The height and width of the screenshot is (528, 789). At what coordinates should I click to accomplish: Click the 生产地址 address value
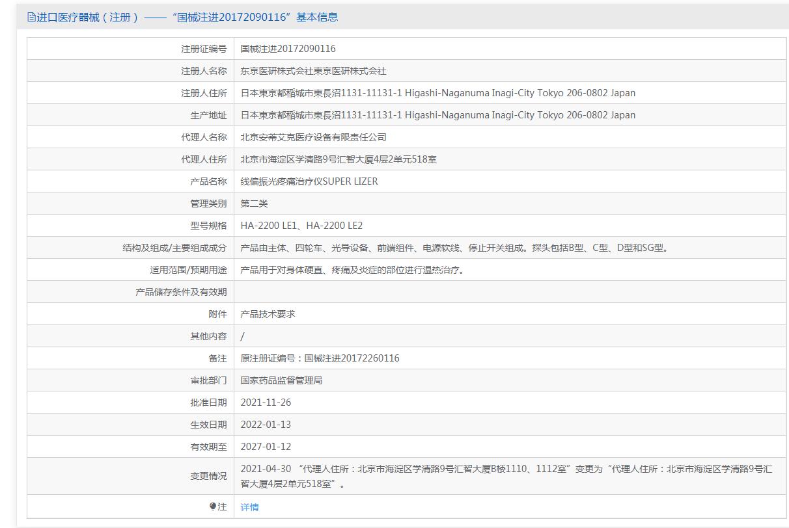[x=437, y=115]
